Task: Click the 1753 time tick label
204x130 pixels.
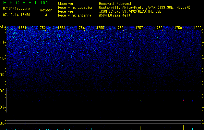Action: click(61, 28)
